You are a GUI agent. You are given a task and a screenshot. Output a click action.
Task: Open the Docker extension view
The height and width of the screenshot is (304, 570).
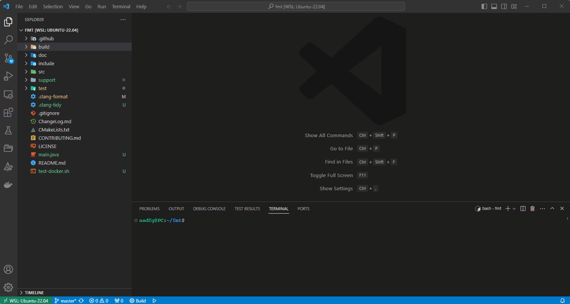coord(8,185)
